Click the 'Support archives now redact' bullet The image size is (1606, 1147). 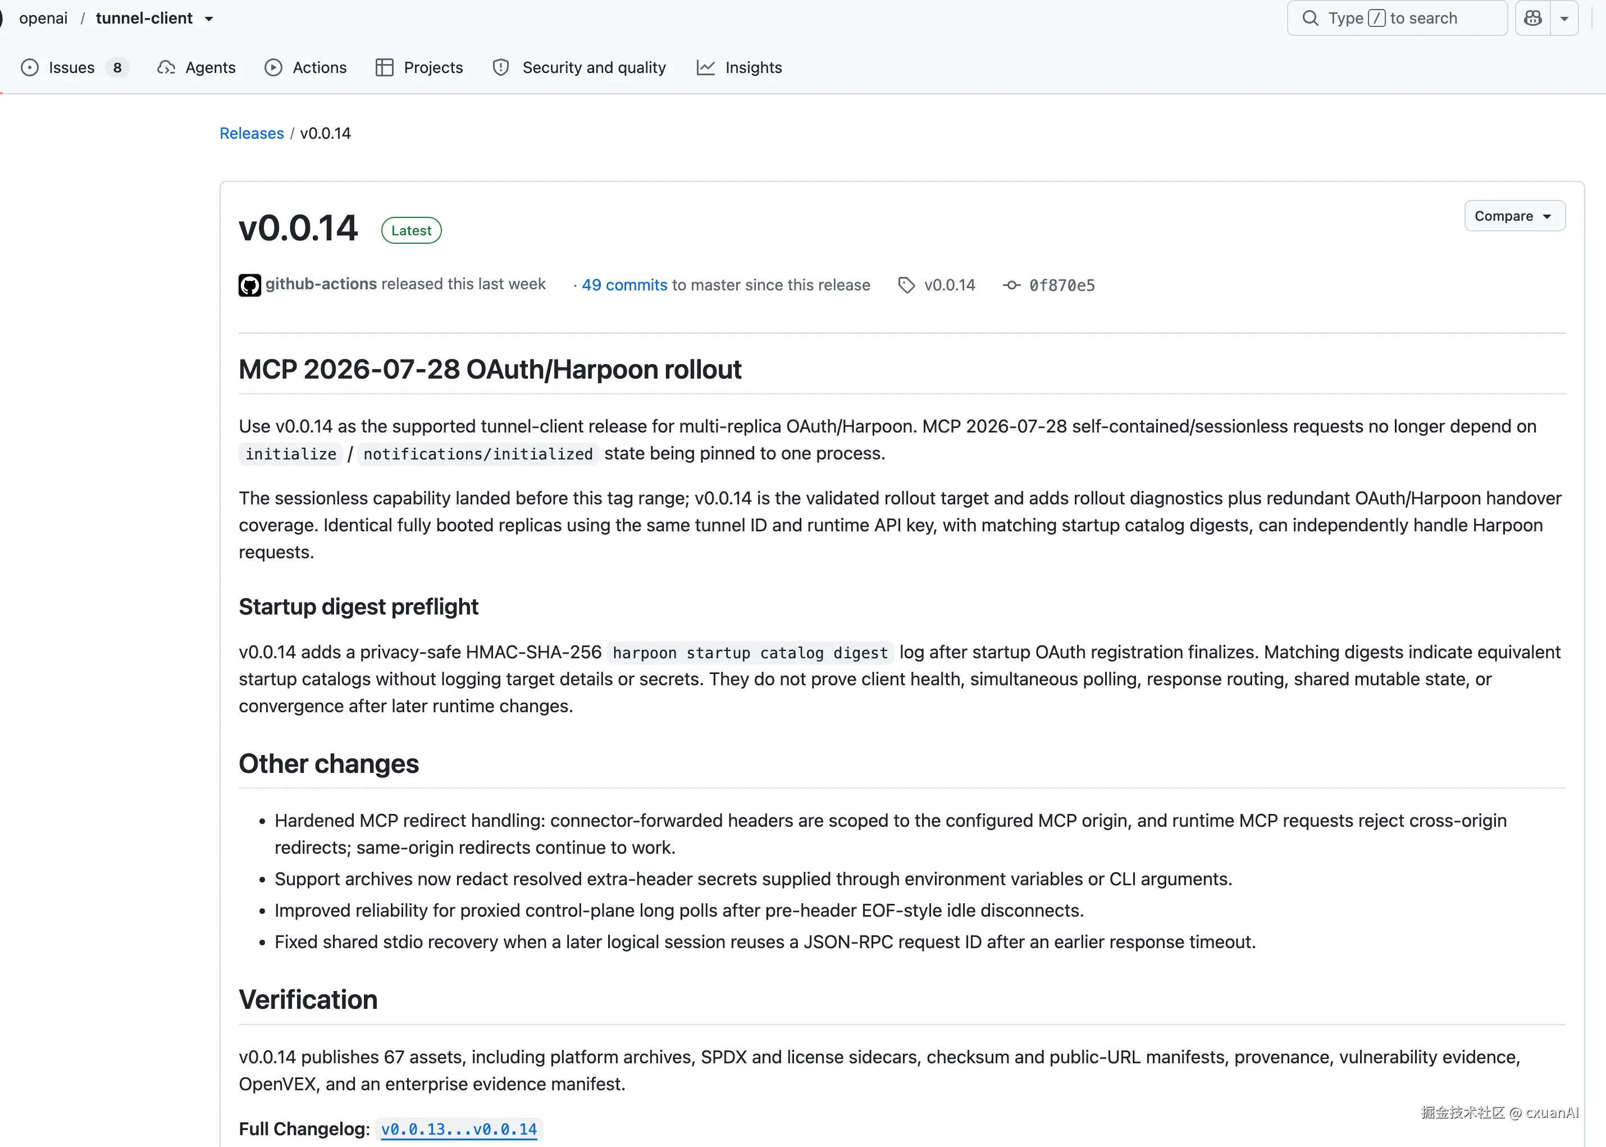click(x=753, y=879)
